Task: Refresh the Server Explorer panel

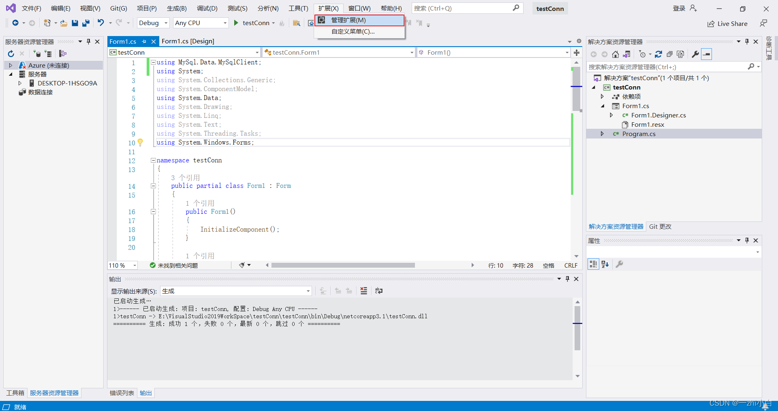Action: tap(11, 53)
